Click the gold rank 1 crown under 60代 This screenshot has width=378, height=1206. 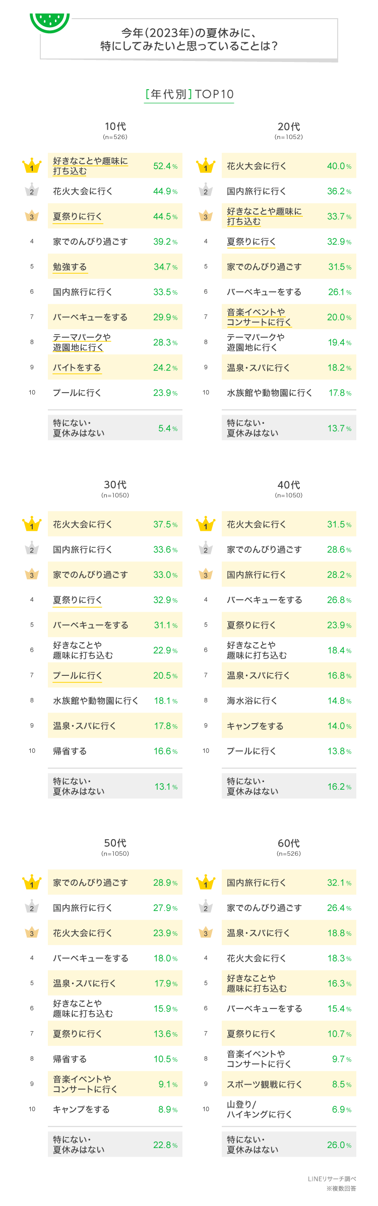click(x=206, y=883)
